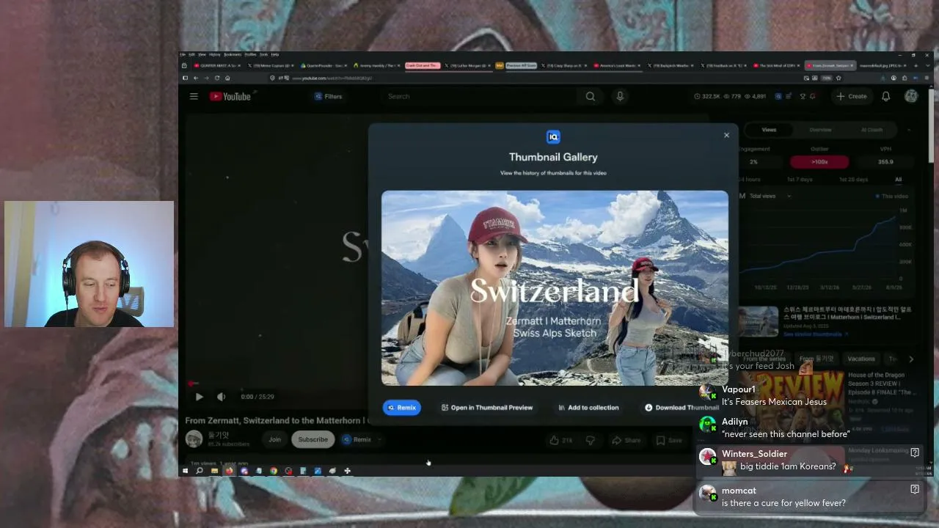939x528 pixels.
Task: Open the channel avatar below the video title
Action: click(x=194, y=439)
